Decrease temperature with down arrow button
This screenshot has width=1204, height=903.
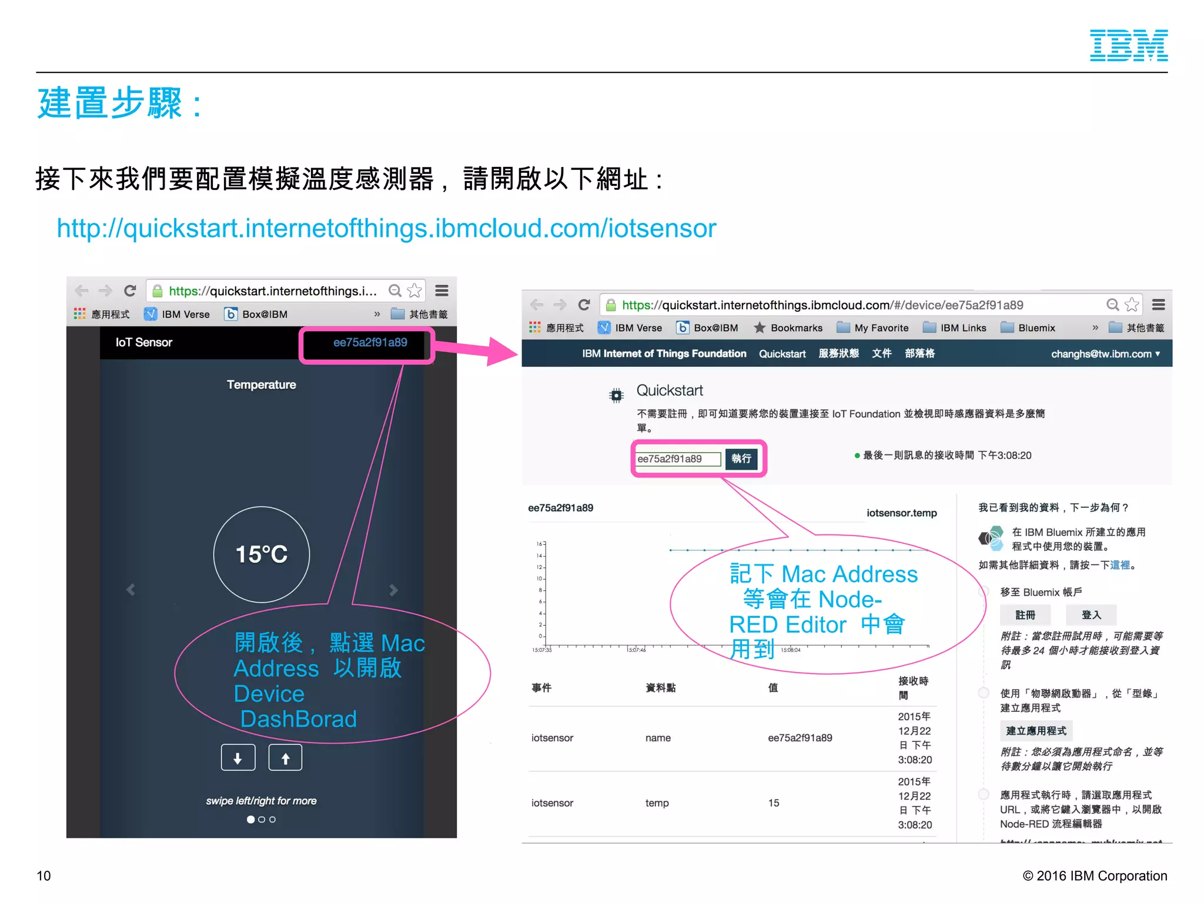click(x=238, y=758)
